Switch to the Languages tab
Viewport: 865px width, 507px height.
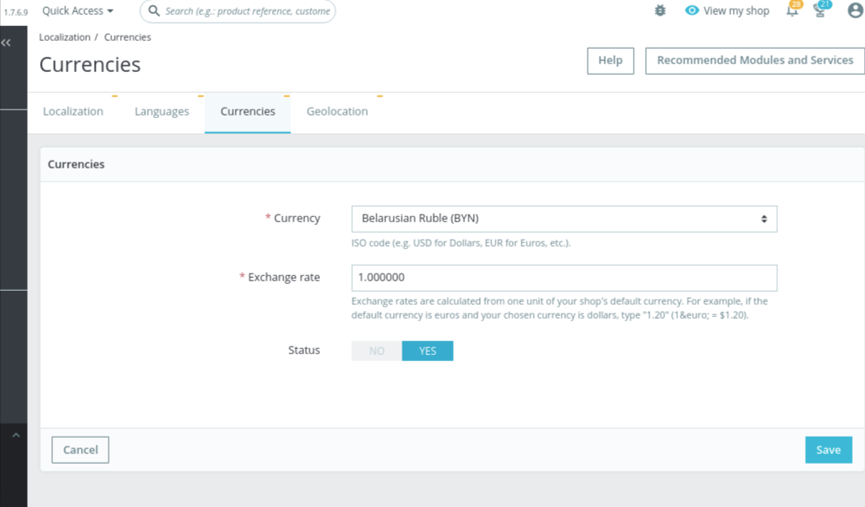[x=162, y=111]
